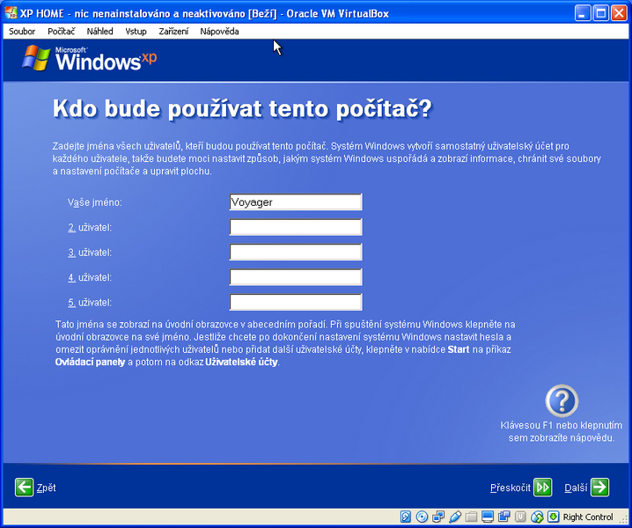
Task: Click the hard disk activity status icon
Action: coord(405,517)
